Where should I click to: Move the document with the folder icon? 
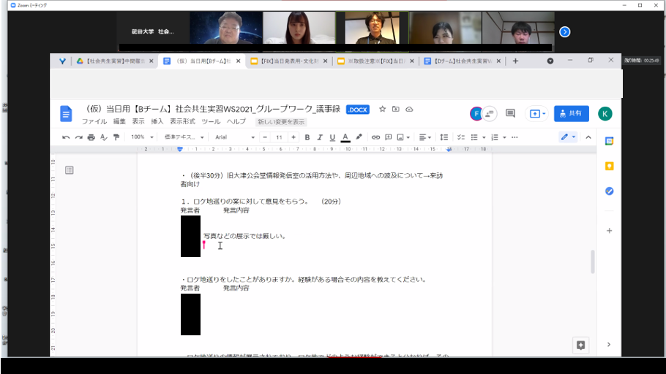coord(395,110)
